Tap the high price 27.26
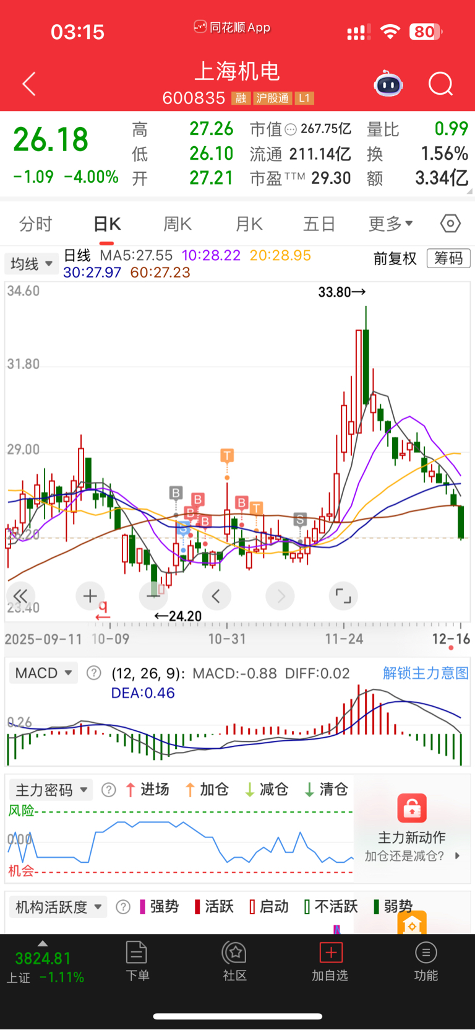The width and height of the screenshot is (475, 1030). click(x=212, y=129)
